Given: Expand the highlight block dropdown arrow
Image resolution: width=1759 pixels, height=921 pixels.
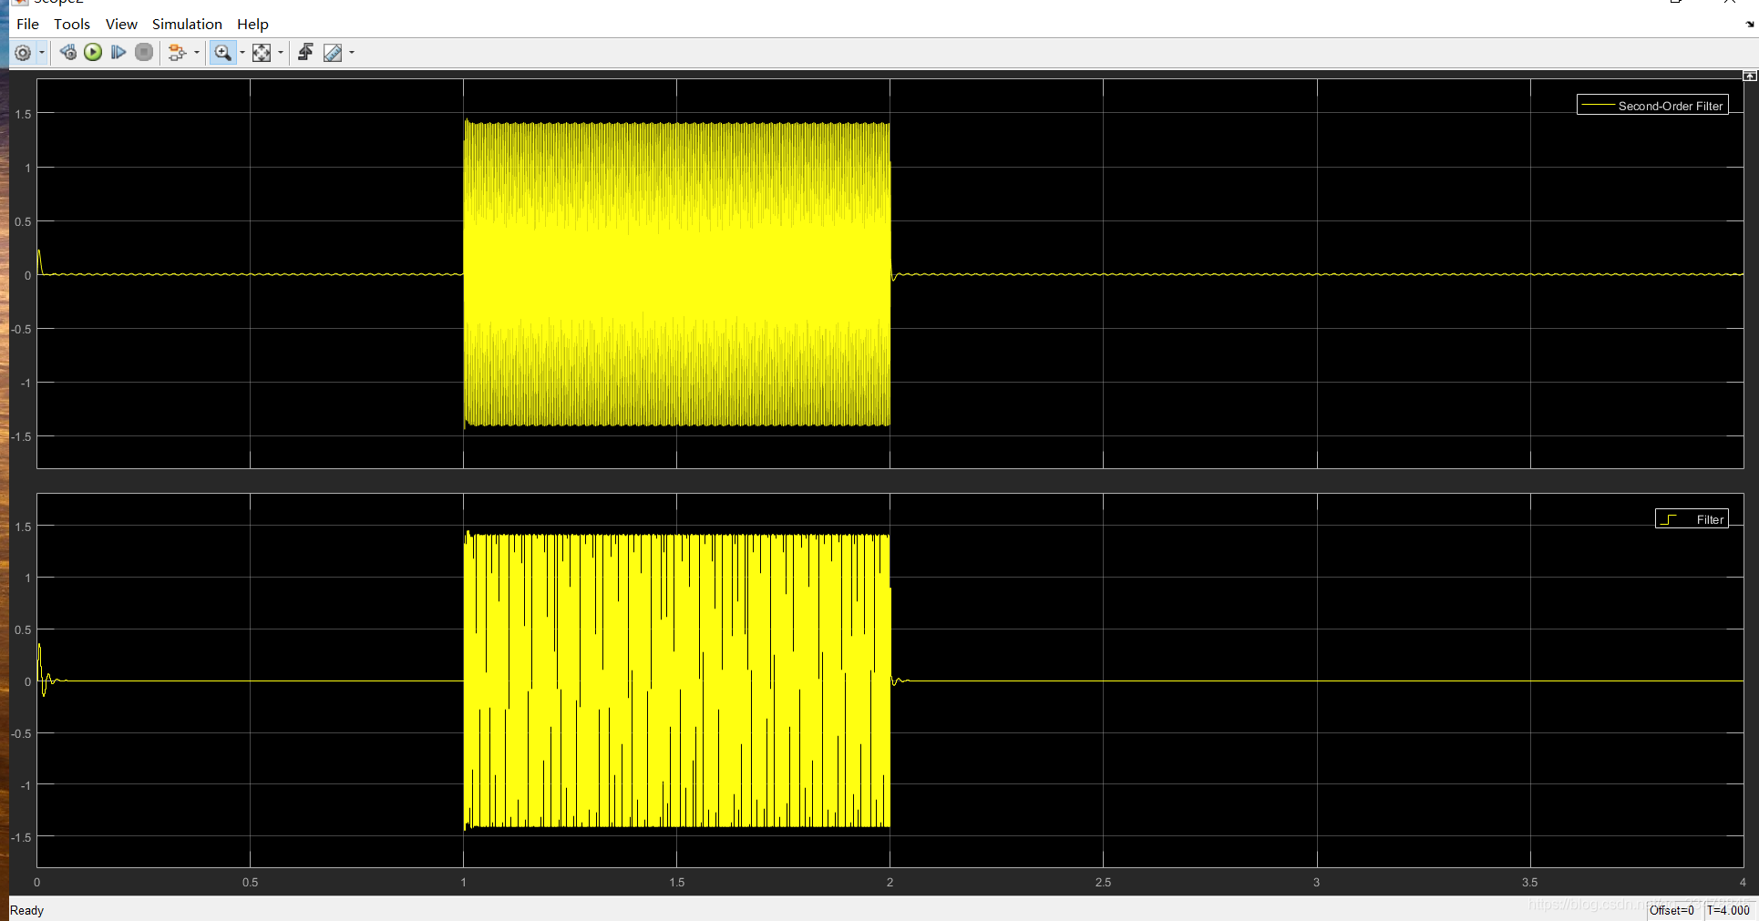Looking at the screenshot, I should [x=197, y=53].
